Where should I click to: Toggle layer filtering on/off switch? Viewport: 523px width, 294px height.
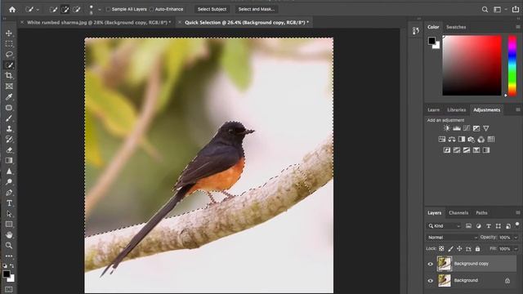(517, 225)
